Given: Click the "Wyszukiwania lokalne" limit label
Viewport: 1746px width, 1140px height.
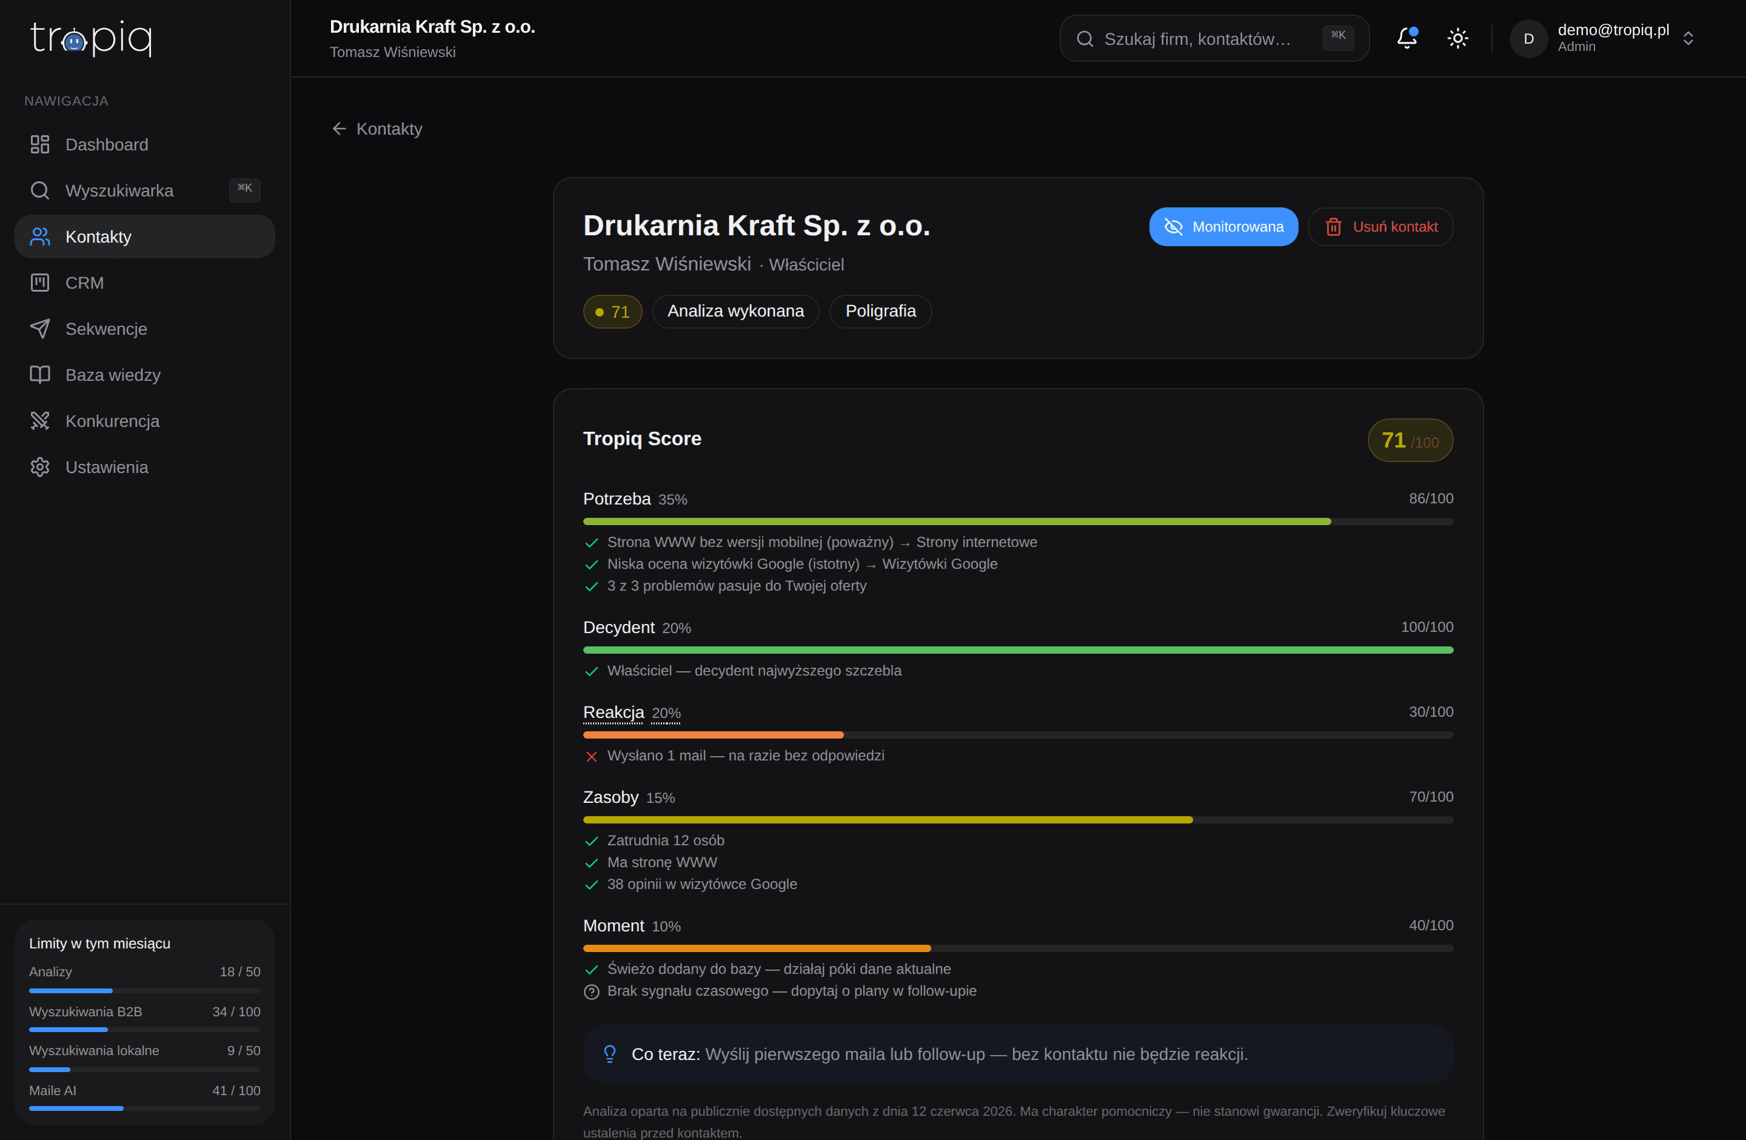Looking at the screenshot, I should pos(94,1050).
